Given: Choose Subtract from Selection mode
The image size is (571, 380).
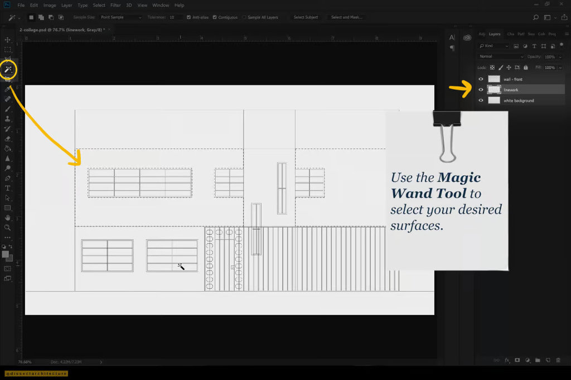Looking at the screenshot, I should (x=51, y=17).
